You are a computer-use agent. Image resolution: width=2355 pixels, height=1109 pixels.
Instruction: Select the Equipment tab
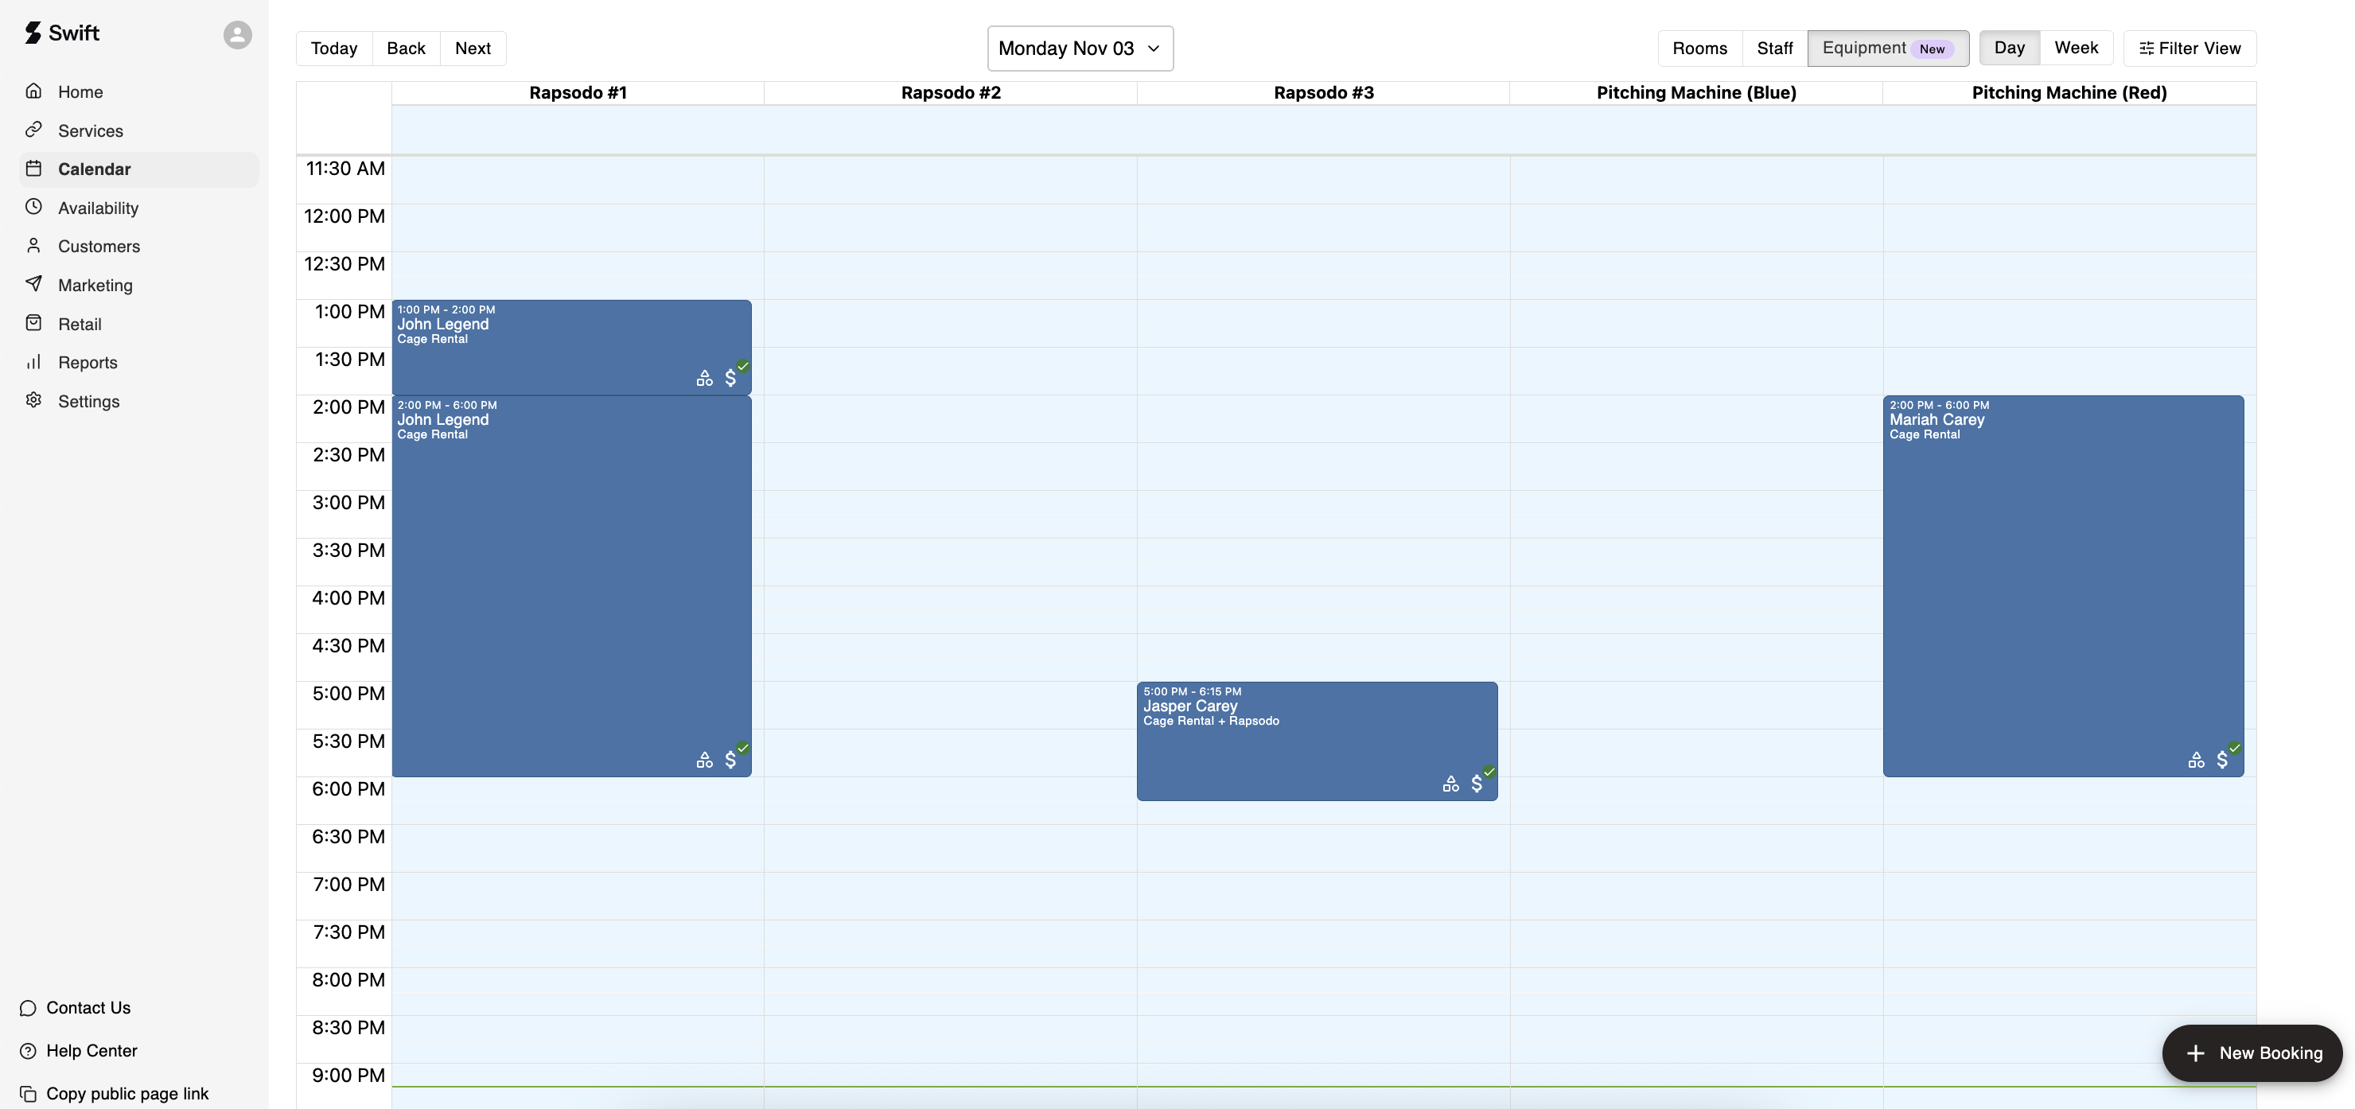(1887, 49)
